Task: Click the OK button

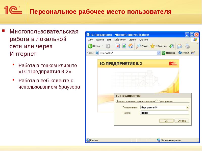Action: point(166,121)
